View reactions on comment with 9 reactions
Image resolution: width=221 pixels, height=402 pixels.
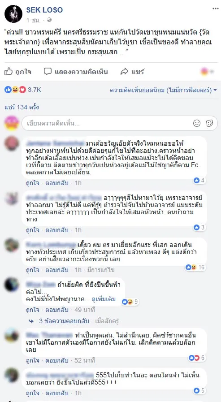pos(130,302)
